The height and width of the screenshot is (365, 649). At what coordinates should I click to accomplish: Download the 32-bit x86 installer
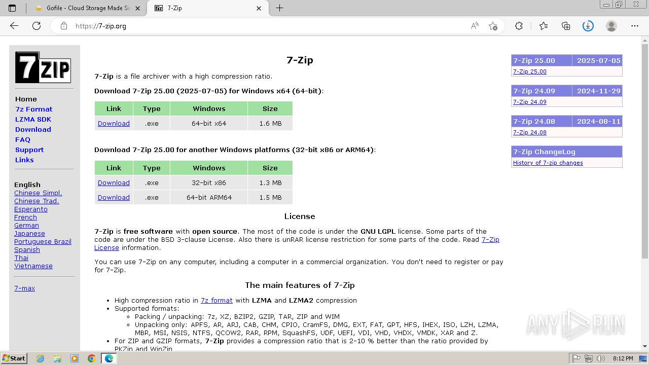[114, 182]
